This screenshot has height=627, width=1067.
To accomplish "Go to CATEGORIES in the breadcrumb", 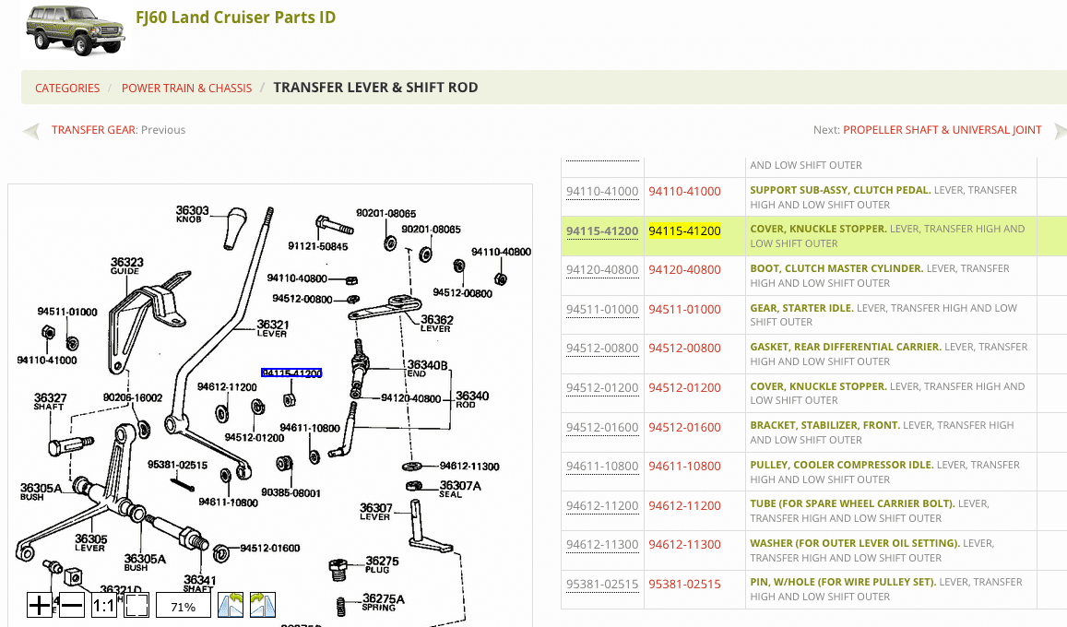I will pos(67,88).
